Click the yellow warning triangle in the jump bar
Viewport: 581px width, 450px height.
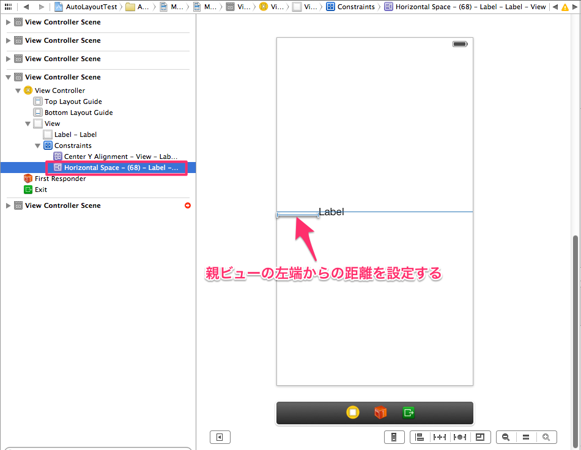[x=566, y=7]
